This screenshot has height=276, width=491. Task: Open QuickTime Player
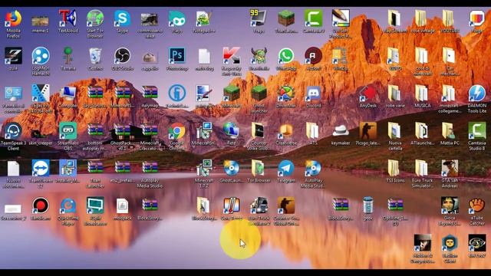(x=68, y=205)
